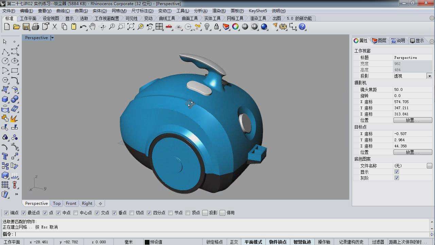Click the Copy icon in toolbar
This screenshot has width=435, height=245.
64,27
